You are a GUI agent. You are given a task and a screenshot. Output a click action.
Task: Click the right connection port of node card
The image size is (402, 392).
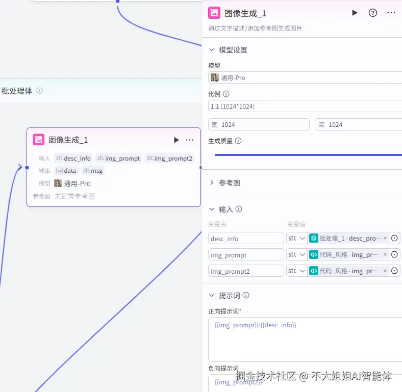point(200,167)
